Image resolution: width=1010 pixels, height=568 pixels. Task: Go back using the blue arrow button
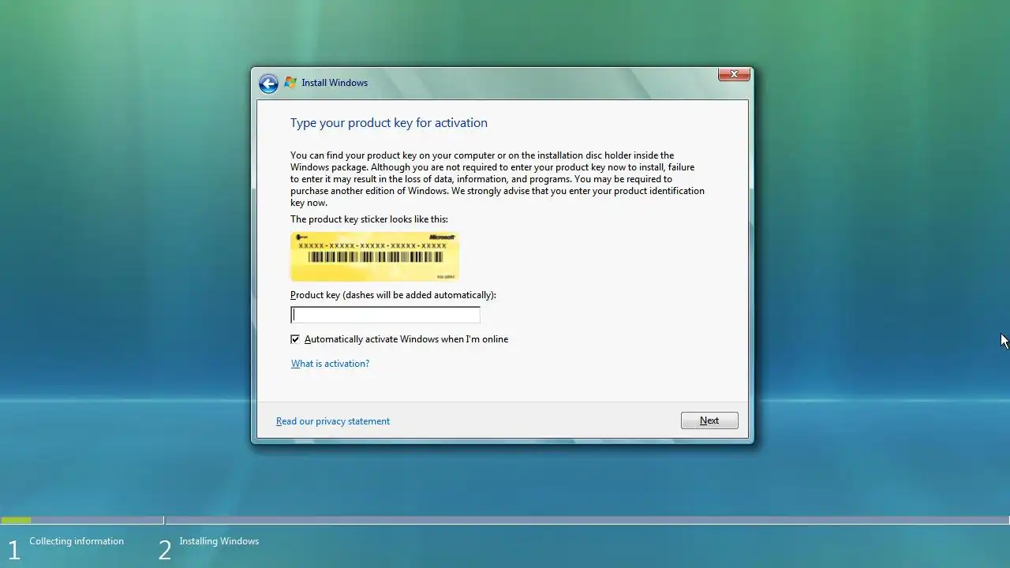[268, 84]
